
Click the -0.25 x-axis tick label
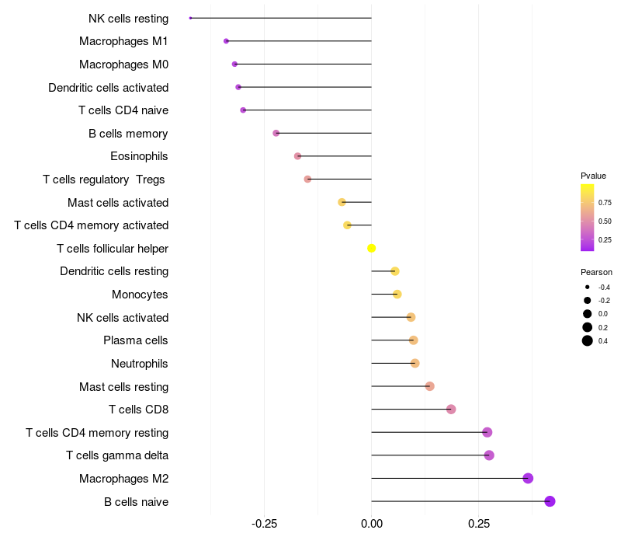[263, 523]
